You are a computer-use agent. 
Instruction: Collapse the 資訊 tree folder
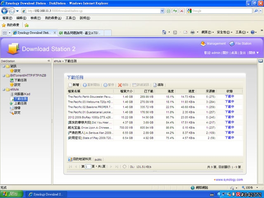coord(4,66)
